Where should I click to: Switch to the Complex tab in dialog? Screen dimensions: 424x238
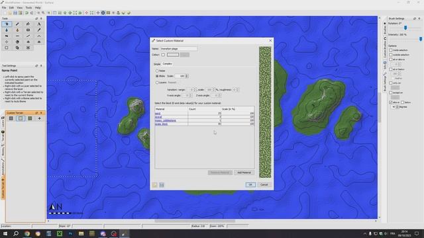168,64
